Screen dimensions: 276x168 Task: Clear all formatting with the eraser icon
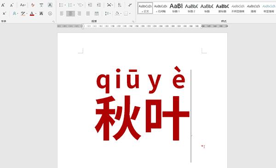(x=33, y=5)
